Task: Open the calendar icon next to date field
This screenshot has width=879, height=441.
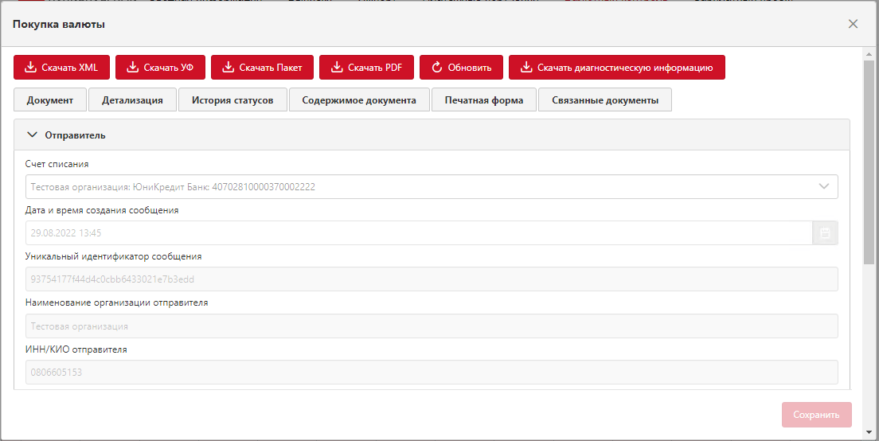Action: click(825, 233)
